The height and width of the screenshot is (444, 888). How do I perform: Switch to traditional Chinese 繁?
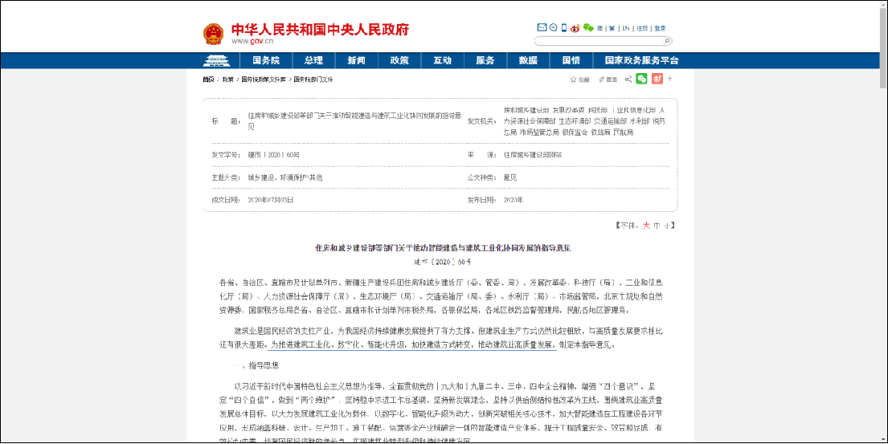[x=612, y=28]
